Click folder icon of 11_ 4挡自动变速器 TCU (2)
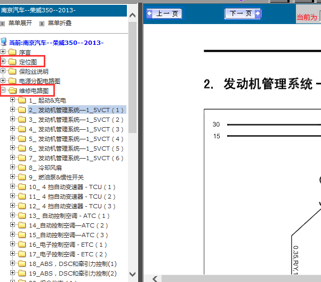321x282 pixels. (22, 197)
